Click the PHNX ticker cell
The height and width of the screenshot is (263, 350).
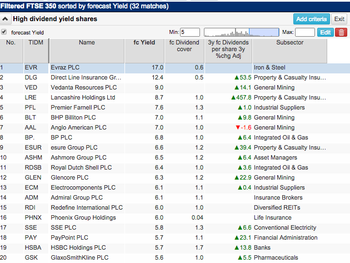click(33, 217)
